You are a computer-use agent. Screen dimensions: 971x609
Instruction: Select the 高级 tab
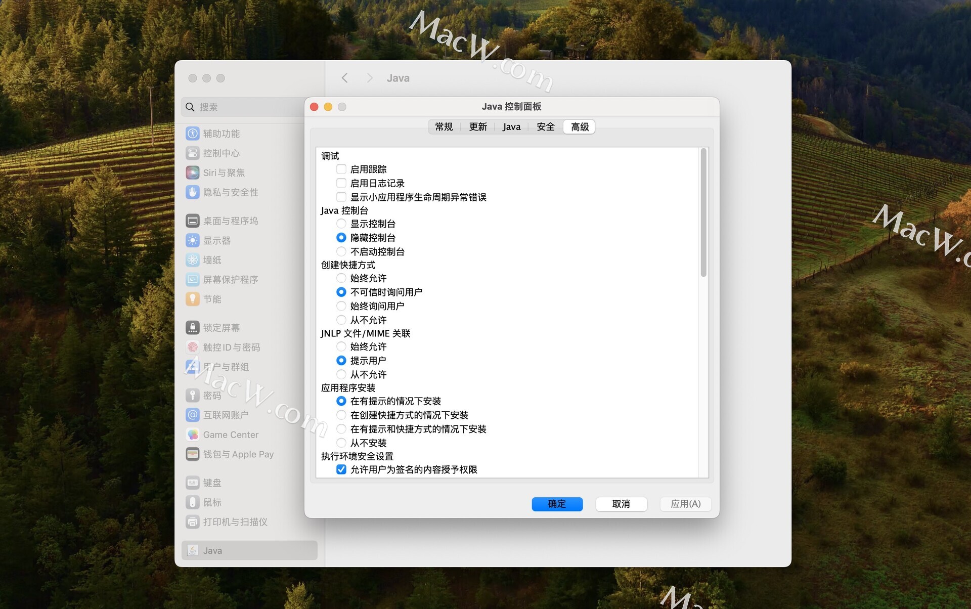[580, 127]
